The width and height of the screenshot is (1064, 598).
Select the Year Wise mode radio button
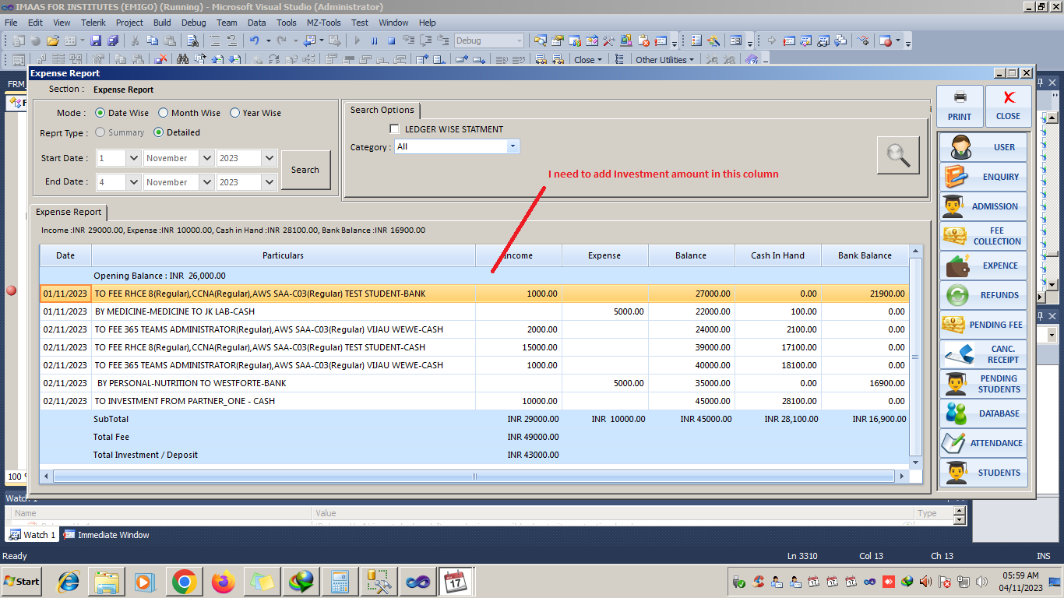tap(235, 113)
